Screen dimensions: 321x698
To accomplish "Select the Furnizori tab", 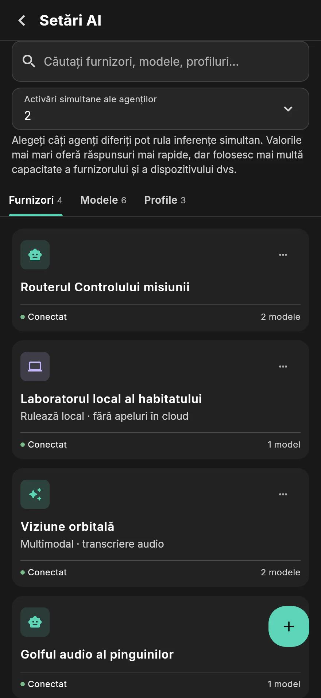I will (x=35, y=200).
